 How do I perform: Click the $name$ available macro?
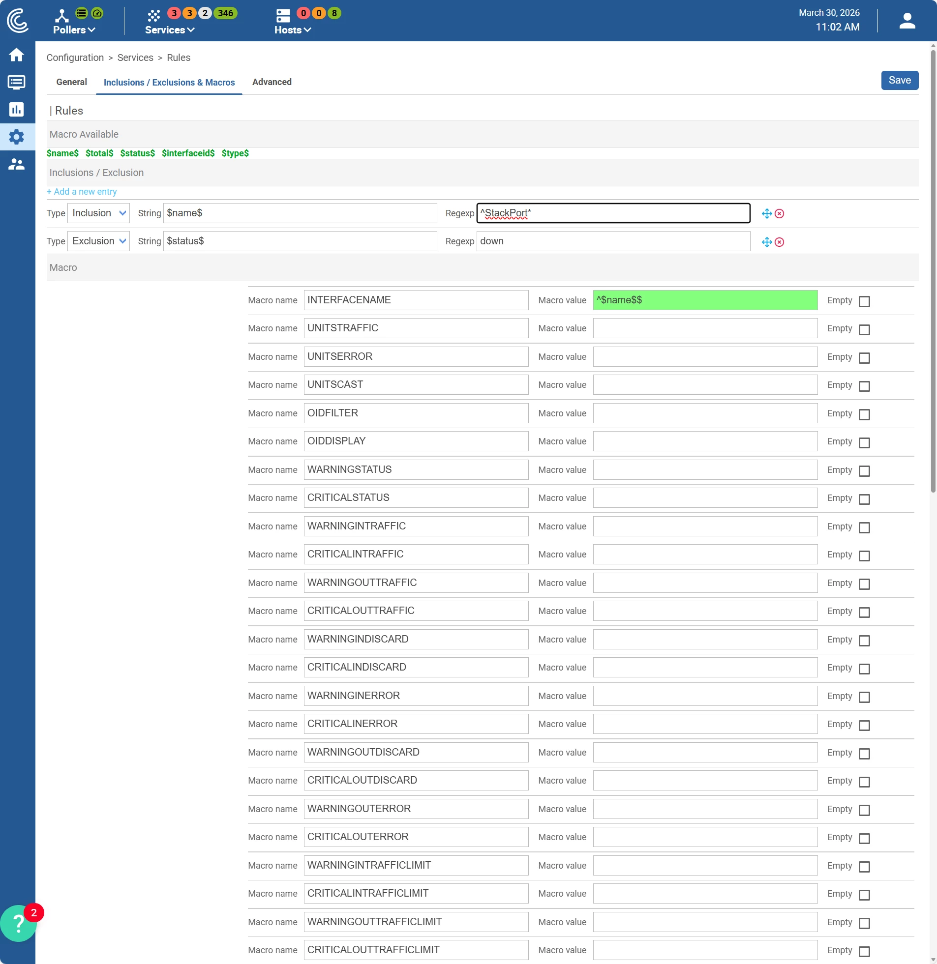(62, 153)
